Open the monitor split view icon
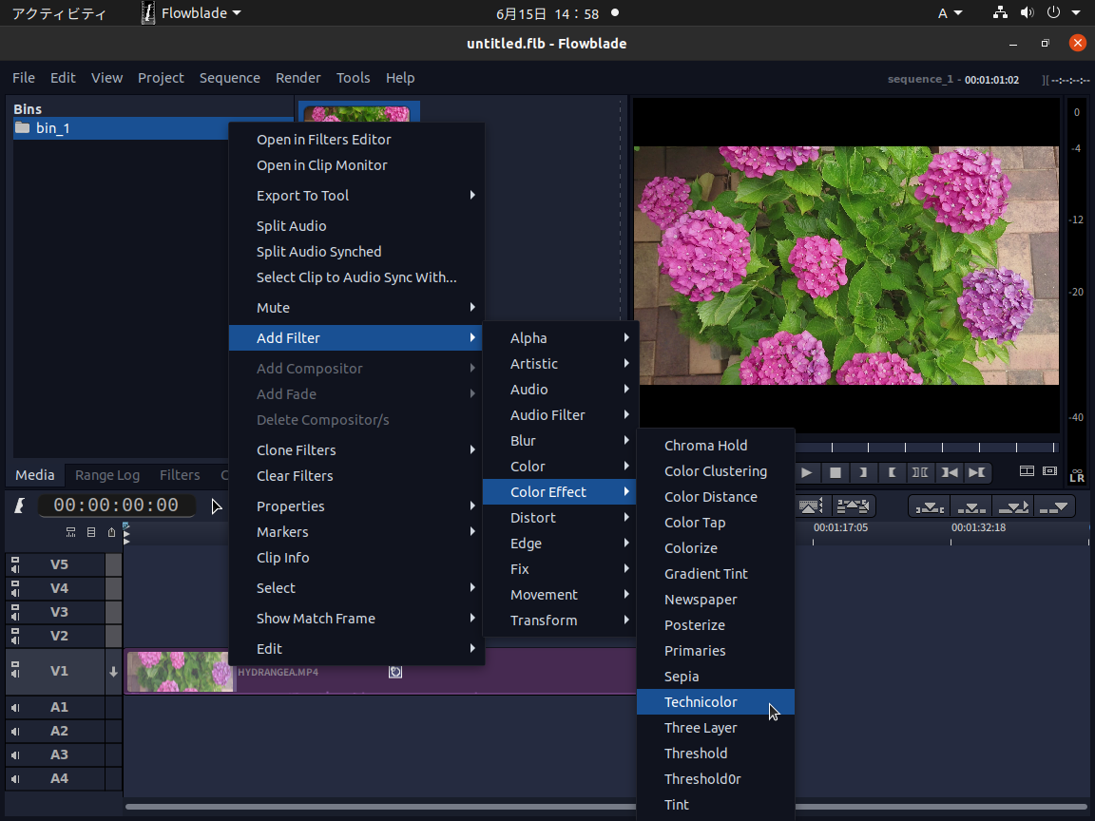Image resolution: width=1095 pixels, height=821 pixels. tap(1026, 471)
